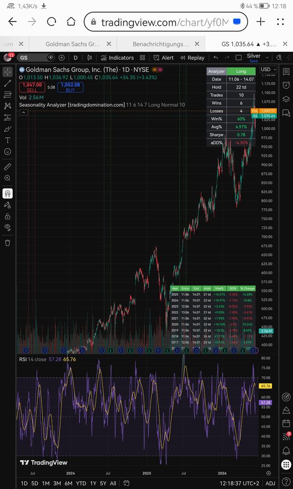Open a new browser tab with plus

point(261,22)
